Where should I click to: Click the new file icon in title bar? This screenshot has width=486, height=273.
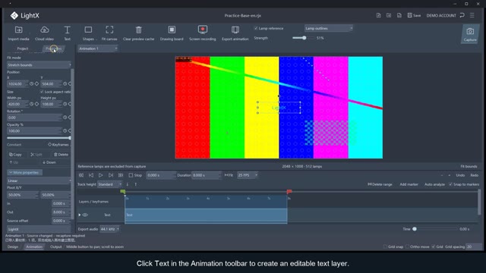coord(378,15)
